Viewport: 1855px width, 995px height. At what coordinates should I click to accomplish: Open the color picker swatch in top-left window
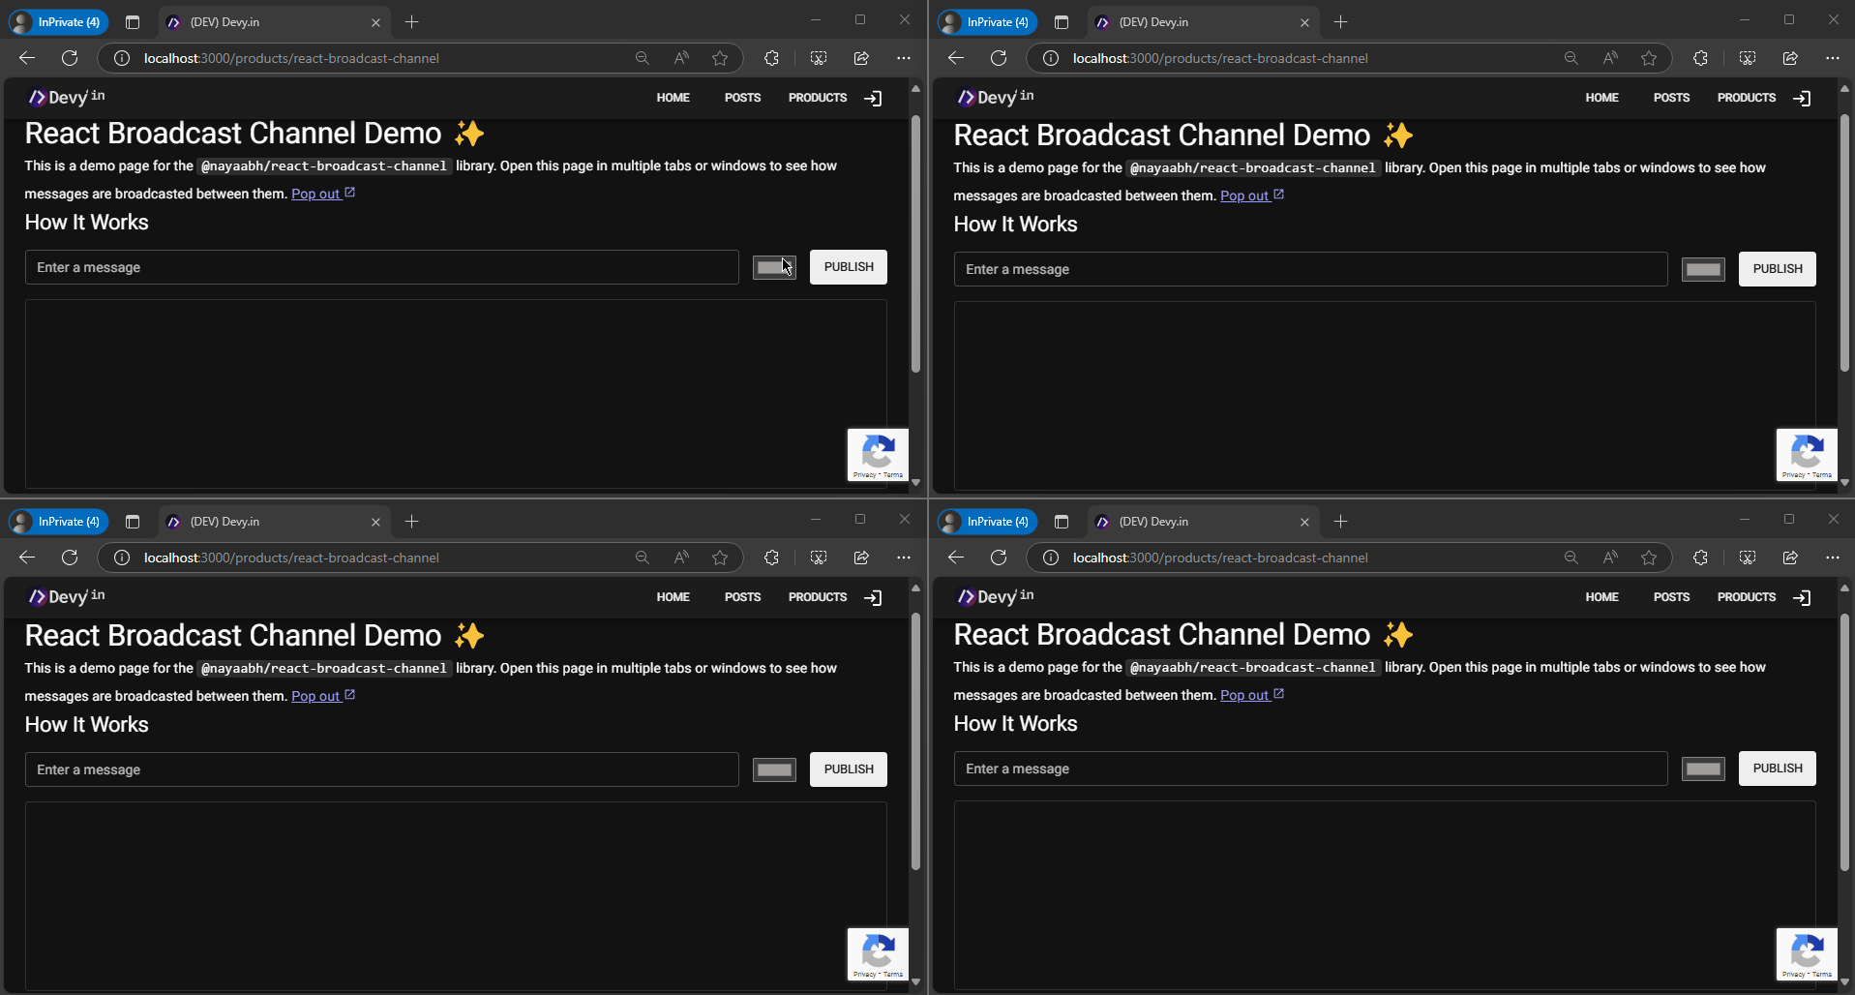[x=774, y=267]
